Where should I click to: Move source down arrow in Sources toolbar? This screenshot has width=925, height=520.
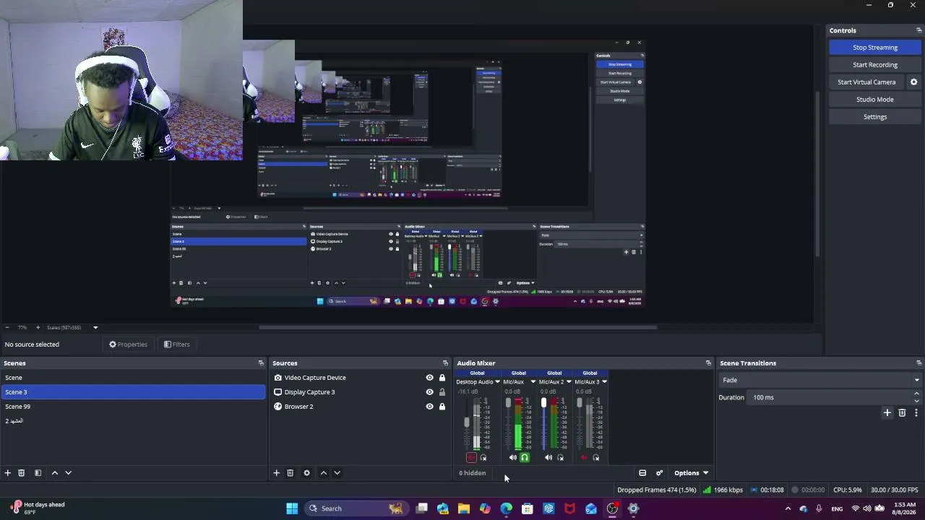click(337, 473)
